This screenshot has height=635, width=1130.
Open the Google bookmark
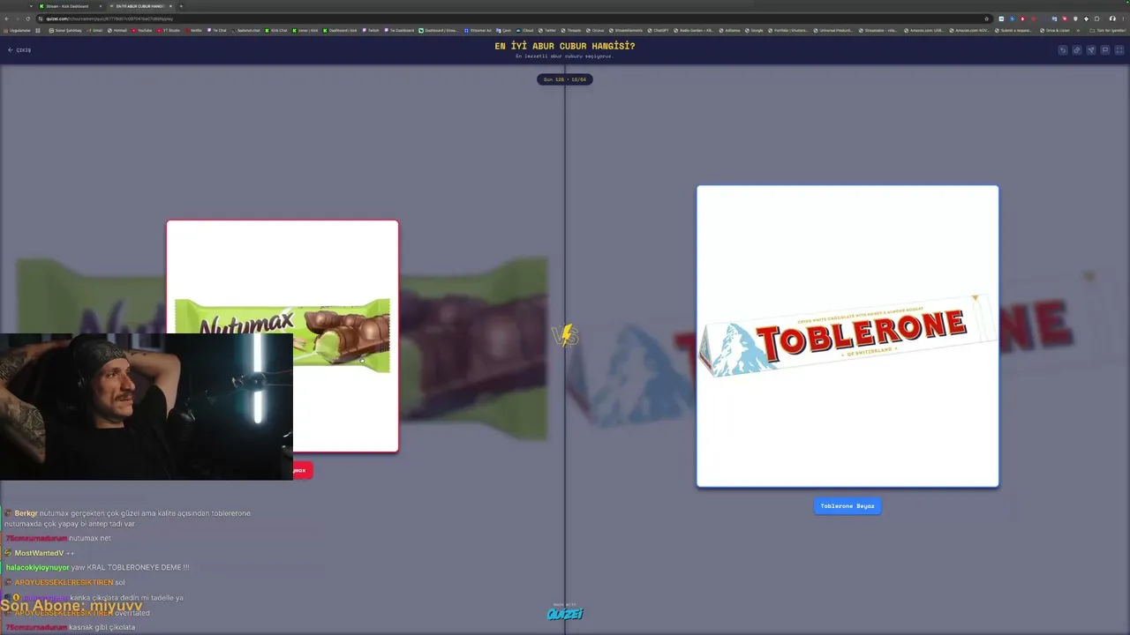click(x=755, y=30)
